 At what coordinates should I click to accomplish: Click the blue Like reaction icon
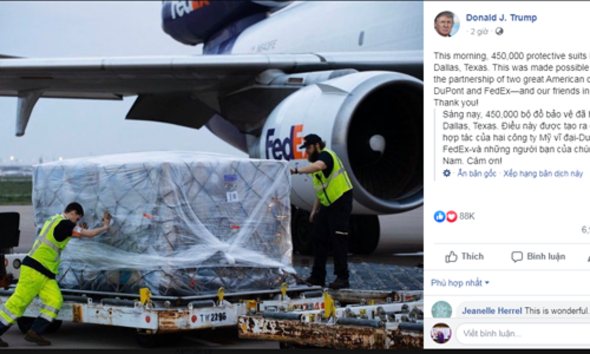pos(439,216)
